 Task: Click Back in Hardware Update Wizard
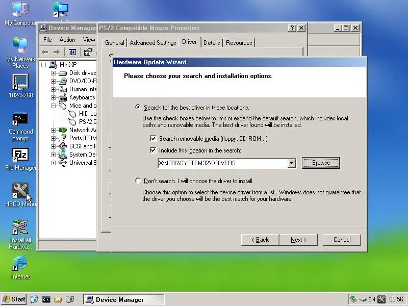(x=260, y=240)
